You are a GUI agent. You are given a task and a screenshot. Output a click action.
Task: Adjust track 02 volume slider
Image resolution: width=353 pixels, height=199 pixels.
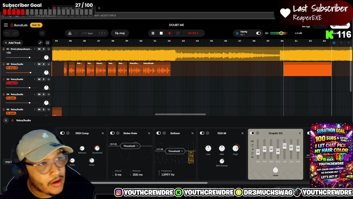click(x=30, y=73)
